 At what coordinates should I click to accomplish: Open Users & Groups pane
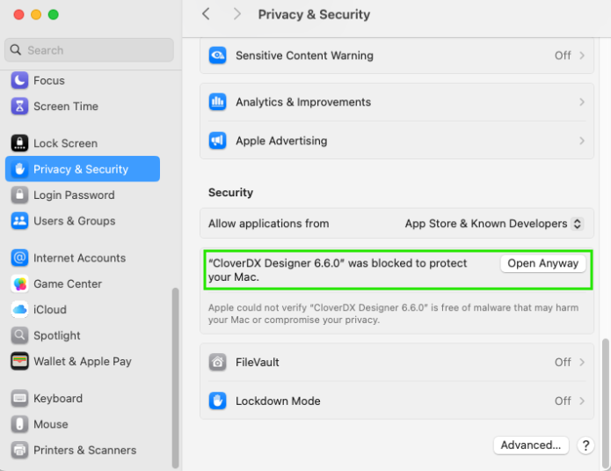click(83, 221)
